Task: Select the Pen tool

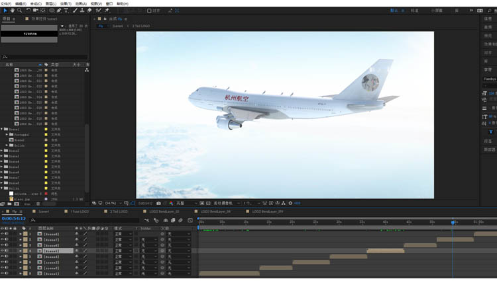Action: (59, 11)
